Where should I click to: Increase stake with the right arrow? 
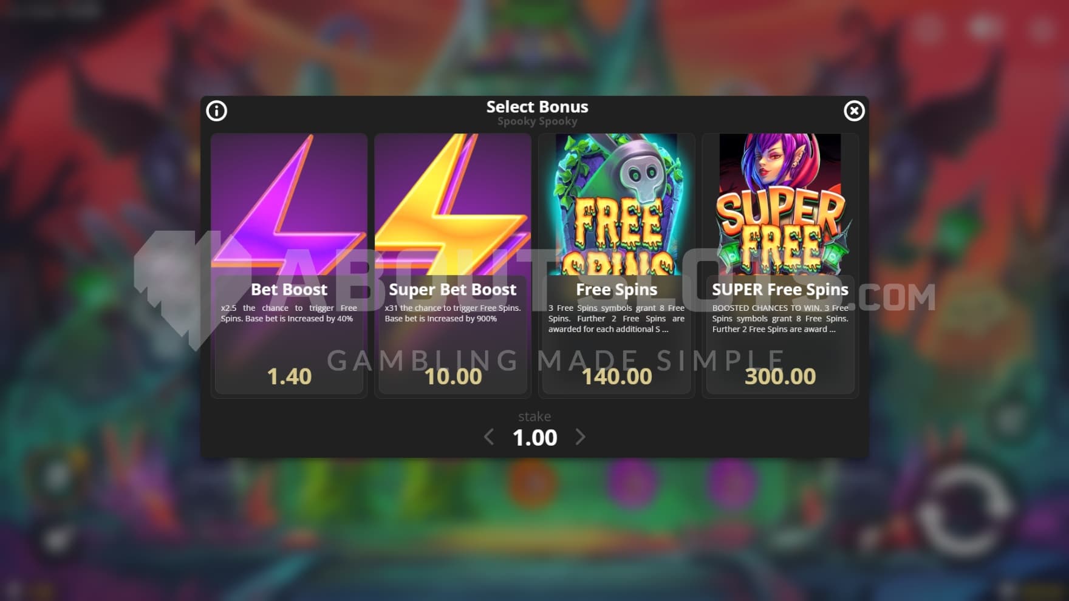pos(580,437)
